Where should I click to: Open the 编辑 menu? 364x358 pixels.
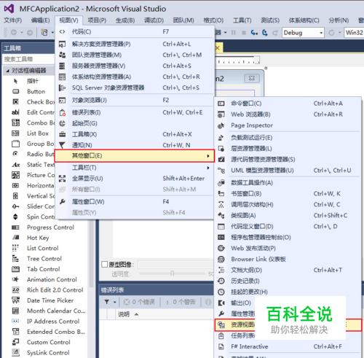tap(40, 20)
